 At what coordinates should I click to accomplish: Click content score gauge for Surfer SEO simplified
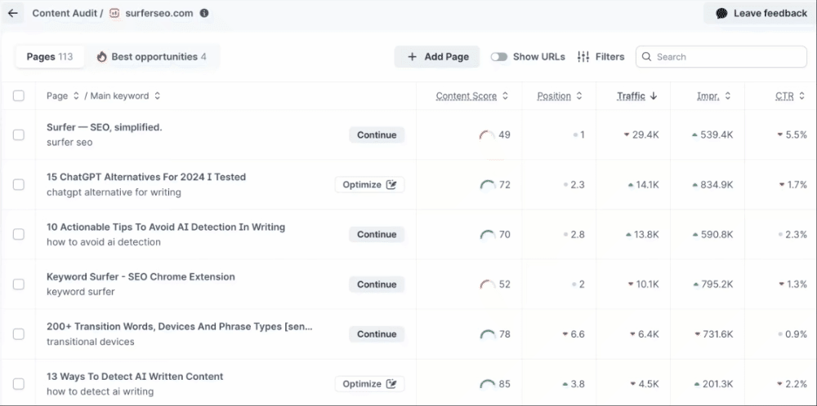pyautogui.click(x=487, y=135)
